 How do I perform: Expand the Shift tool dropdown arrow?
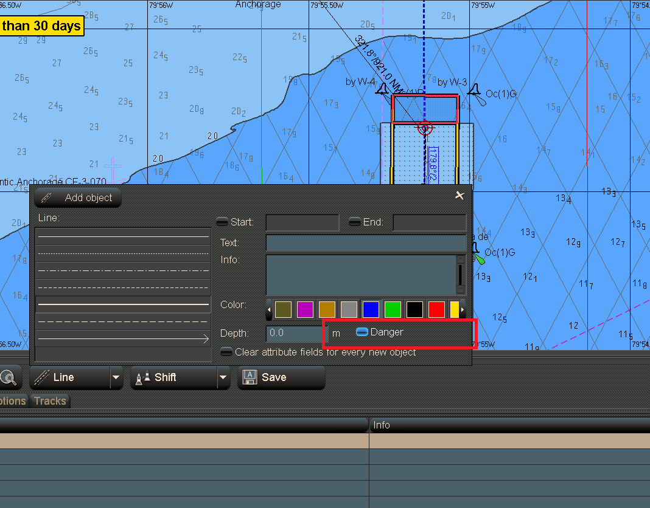(223, 377)
